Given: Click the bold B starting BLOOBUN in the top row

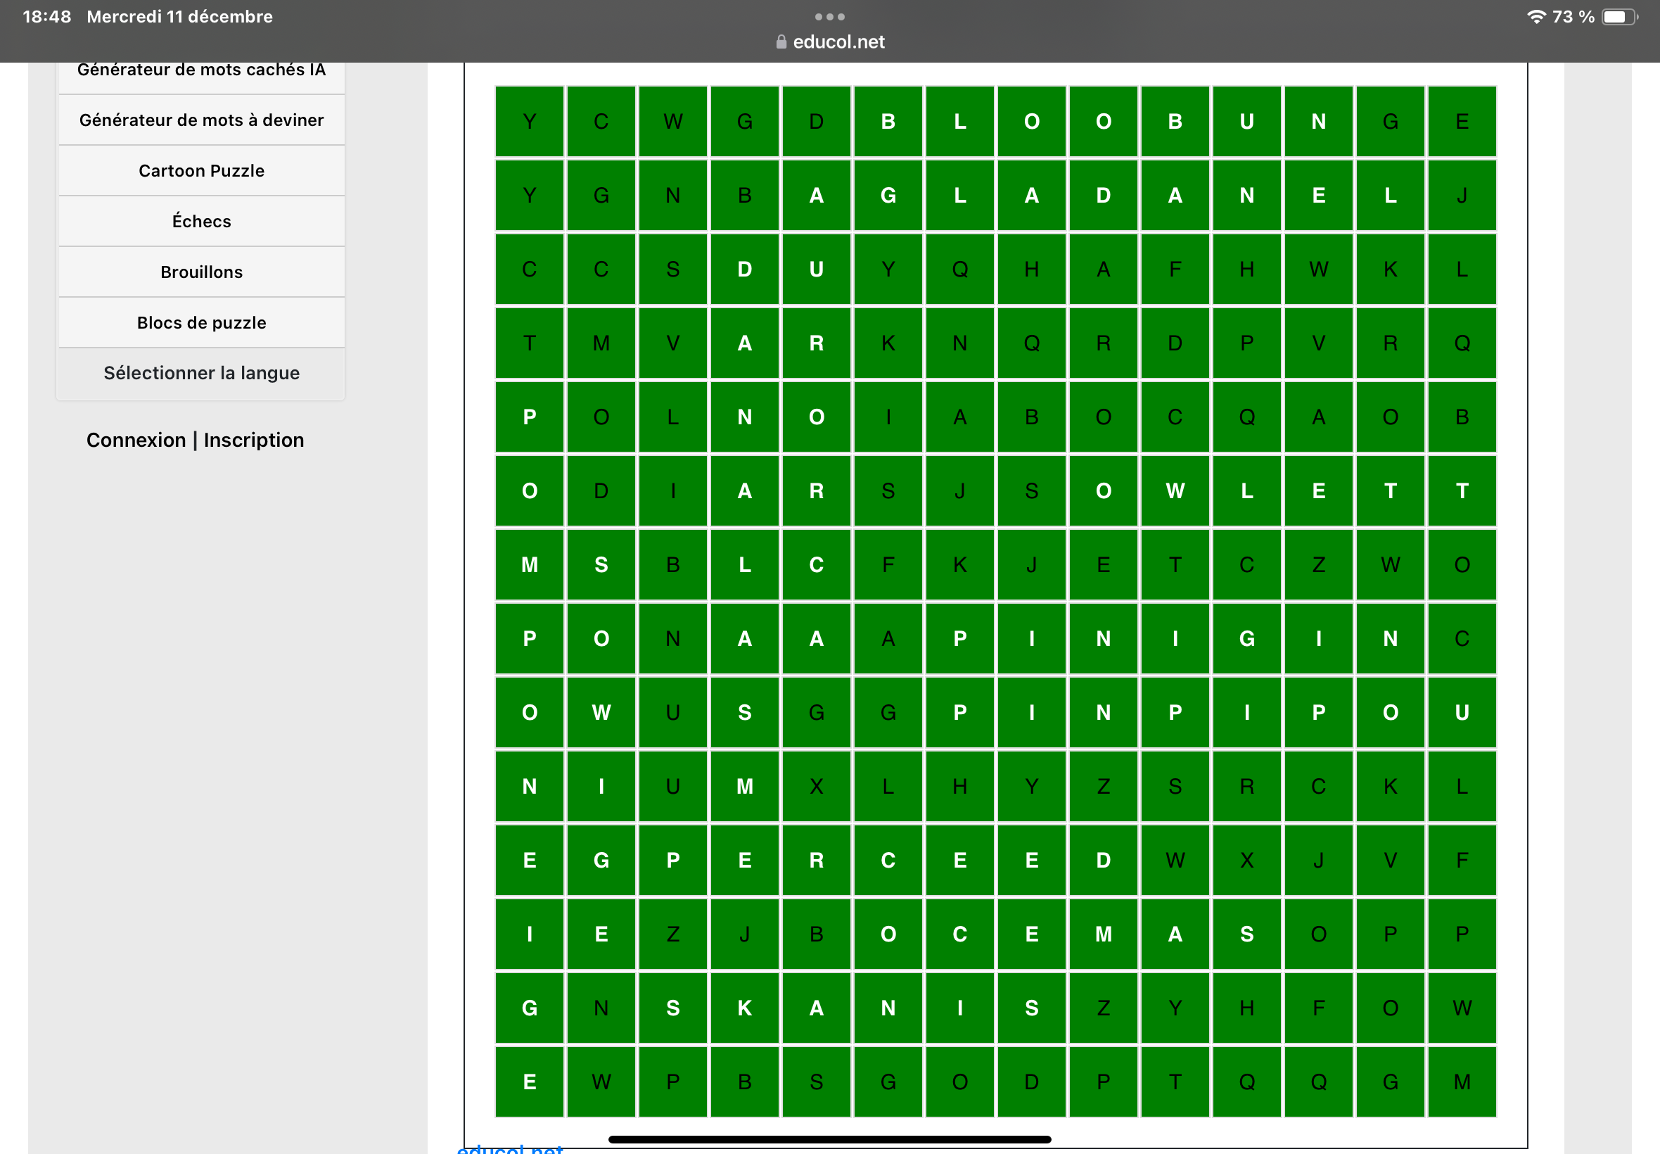Looking at the screenshot, I should point(888,122).
